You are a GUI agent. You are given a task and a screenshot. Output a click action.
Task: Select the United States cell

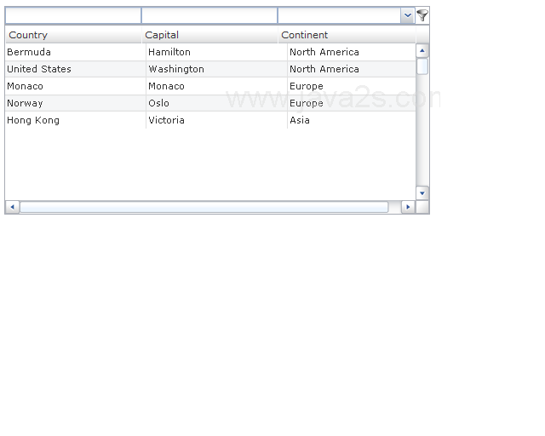(39, 69)
